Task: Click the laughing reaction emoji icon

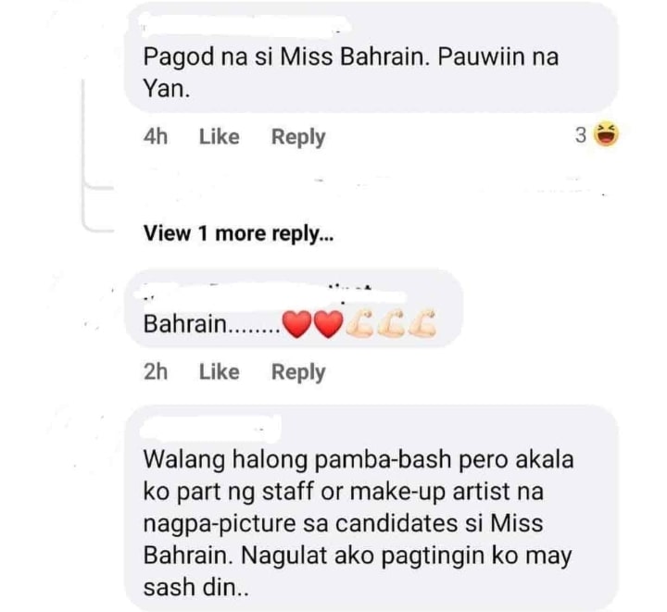Action: point(606,134)
